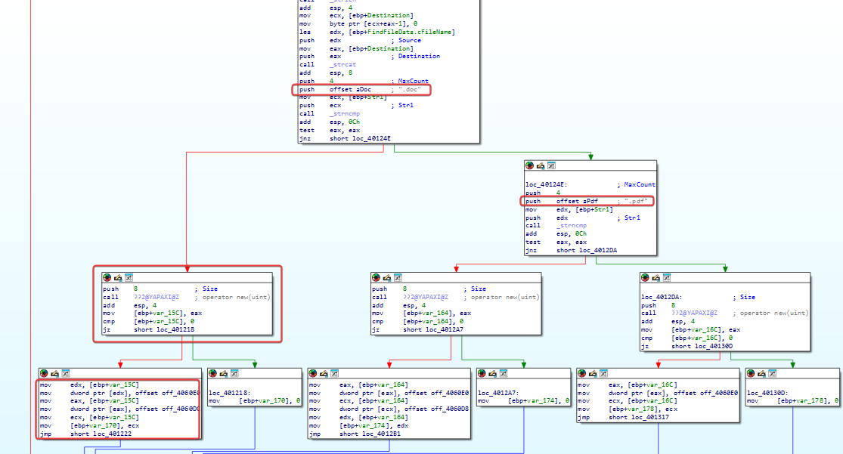Click group-nodes icon on loc_40124E block

[551, 166]
